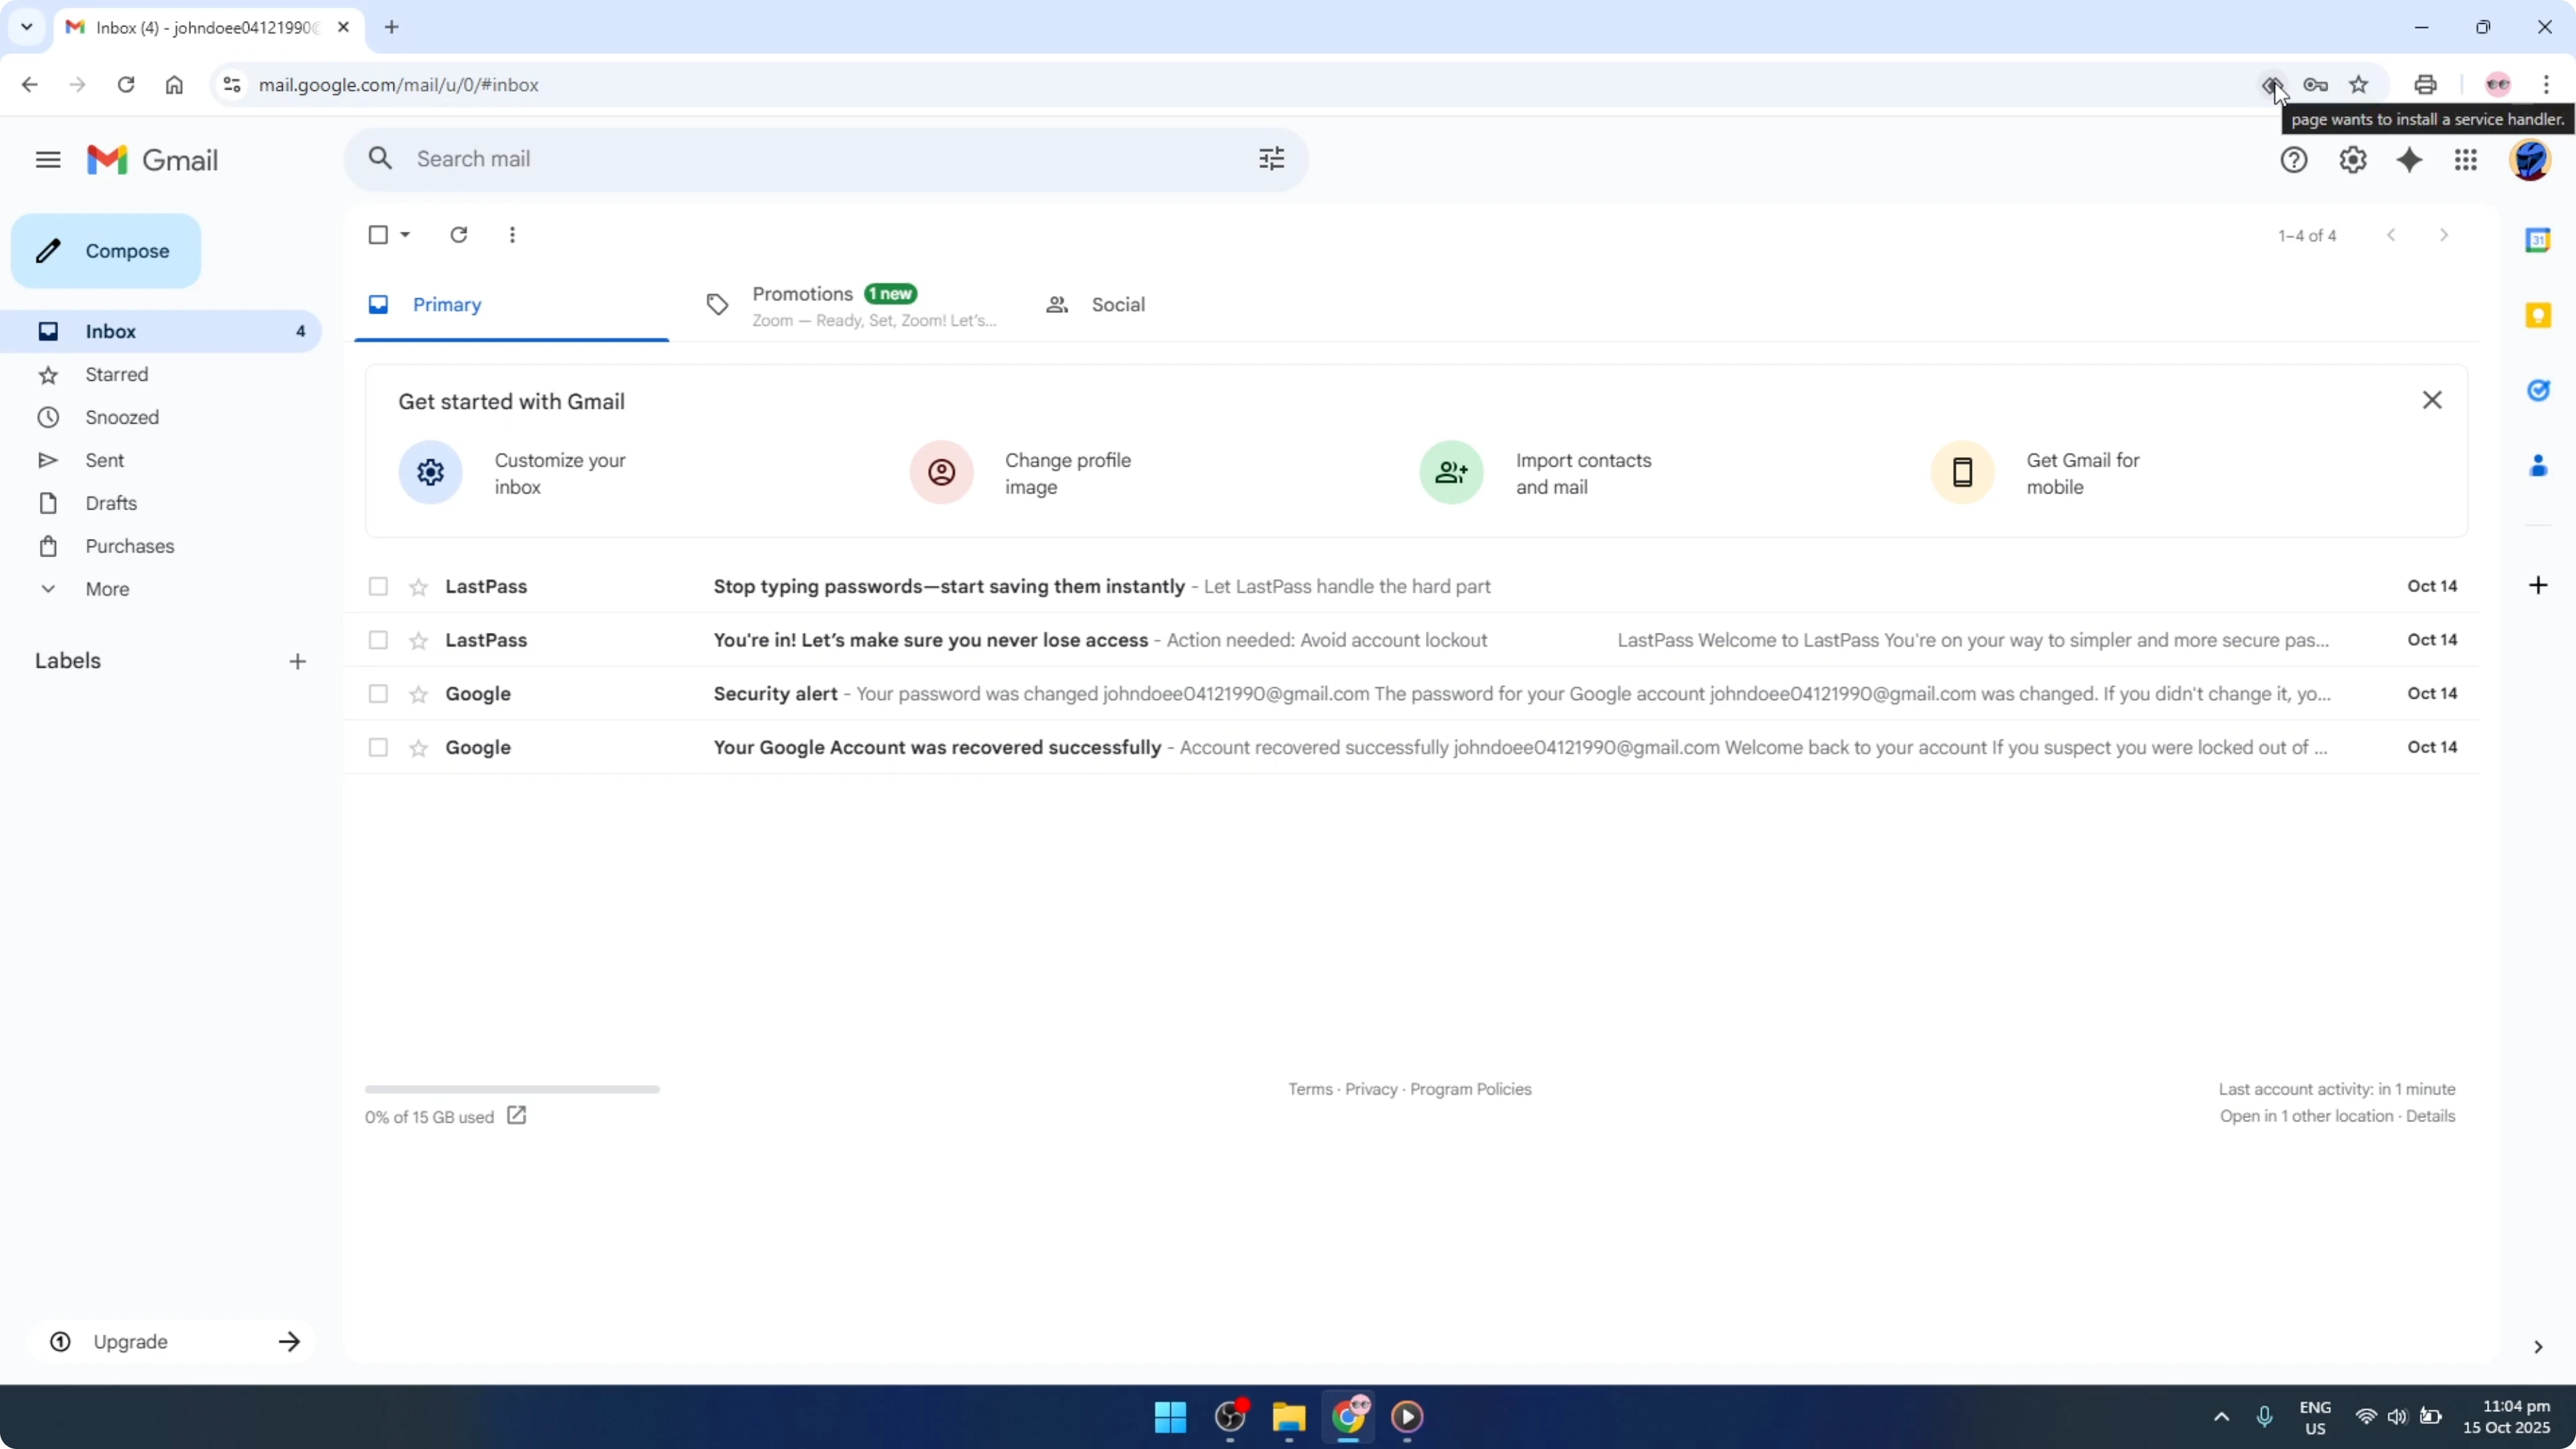Refresh the inbox list
Screen dimensions: 2576x1449
coord(459,235)
